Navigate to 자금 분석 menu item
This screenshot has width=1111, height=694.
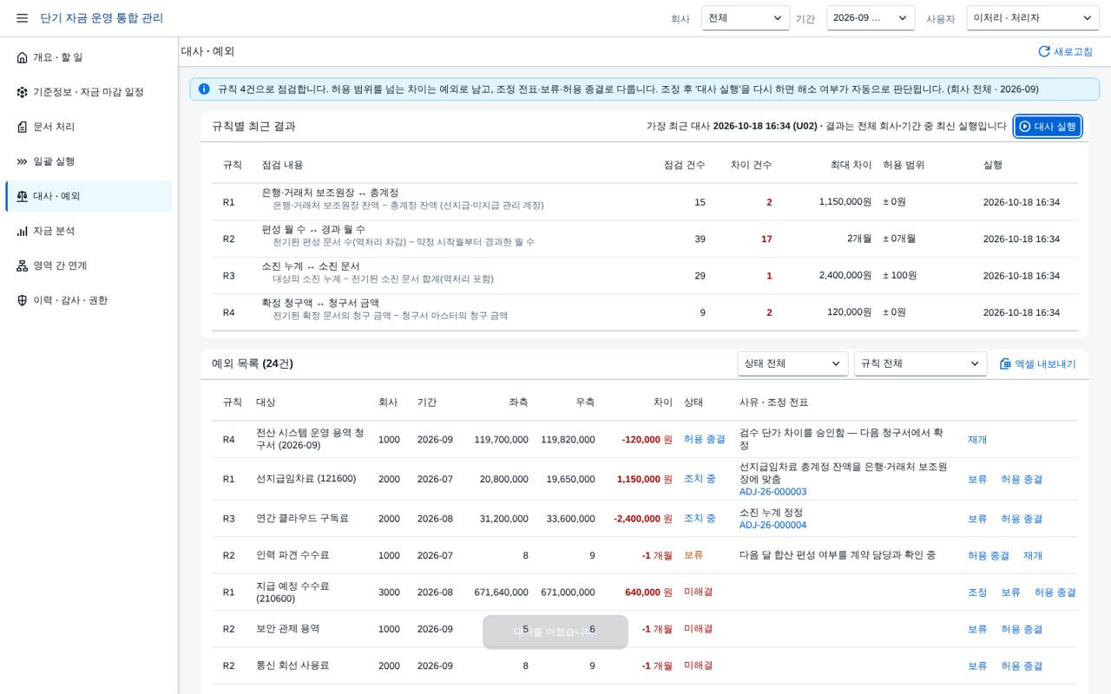click(89, 231)
